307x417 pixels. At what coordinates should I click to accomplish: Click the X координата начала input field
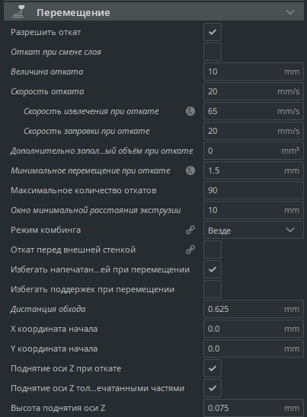(x=254, y=329)
